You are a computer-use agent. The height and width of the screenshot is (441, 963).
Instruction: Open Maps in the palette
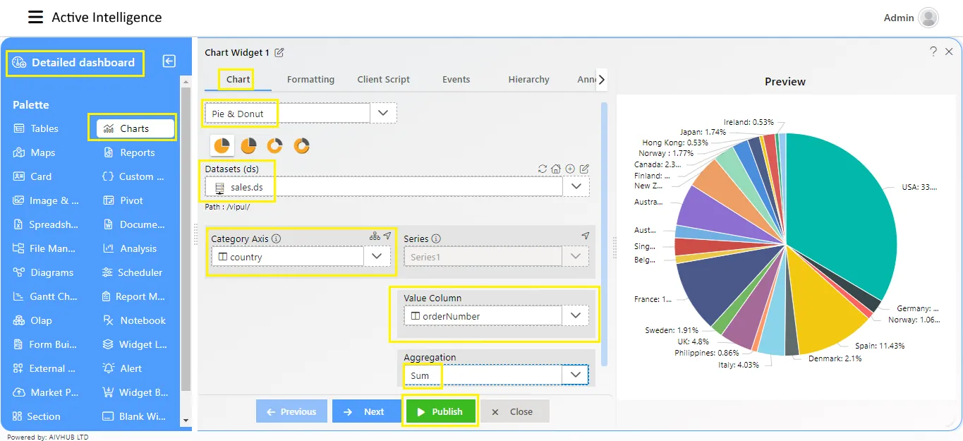pyautogui.click(x=34, y=152)
